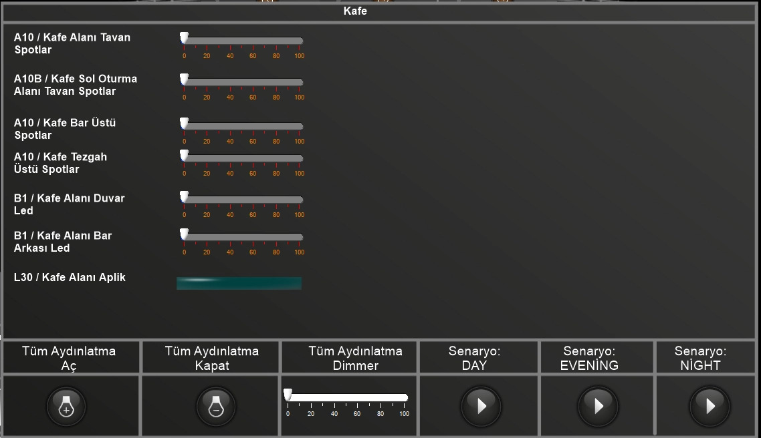Click the Kafe Alanı Bar Arkası Led slider handle
This screenshot has height=438, width=761.
pos(184,235)
